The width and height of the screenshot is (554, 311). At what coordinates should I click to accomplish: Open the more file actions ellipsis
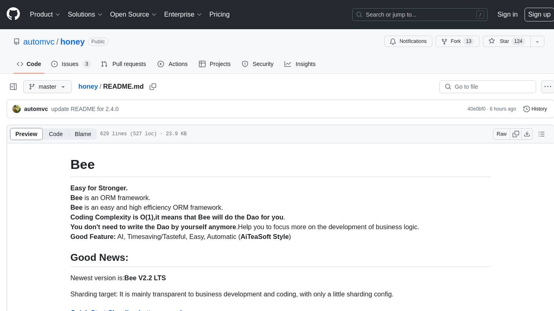tap(548, 87)
